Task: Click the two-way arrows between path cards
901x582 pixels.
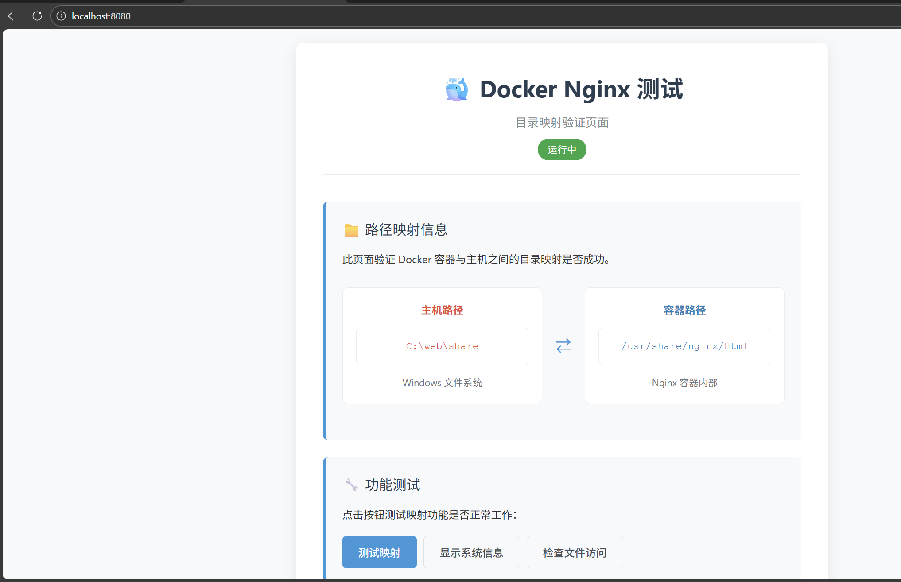Action: click(563, 345)
